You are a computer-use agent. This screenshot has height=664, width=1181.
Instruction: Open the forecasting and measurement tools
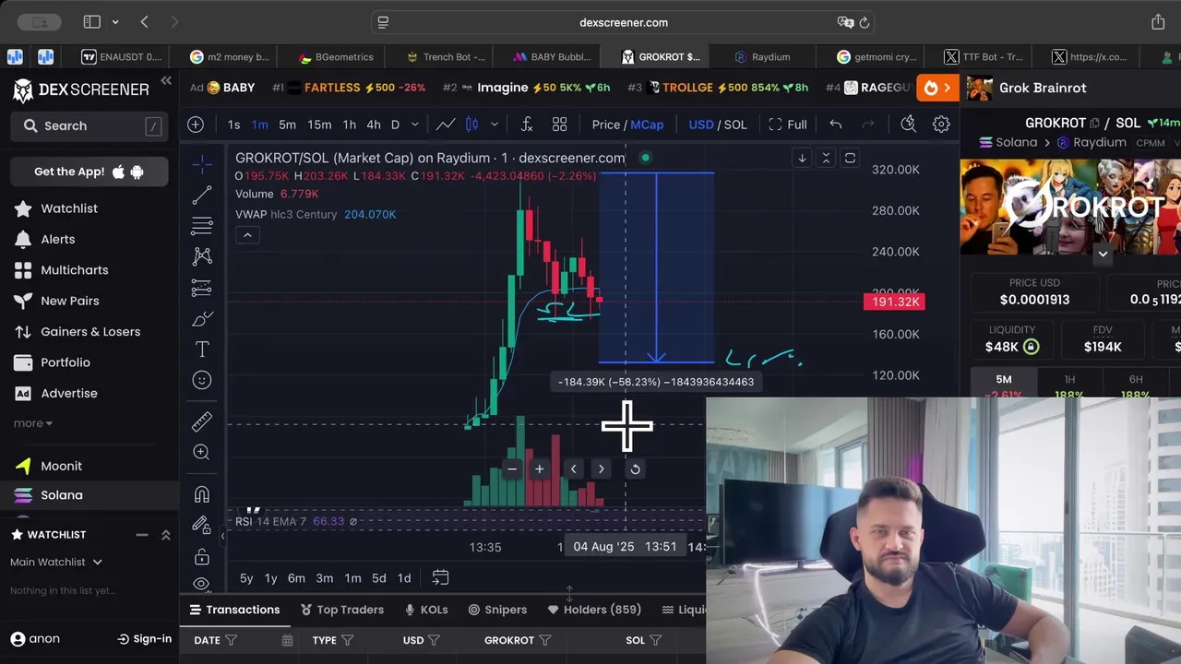tap(202, 288)
